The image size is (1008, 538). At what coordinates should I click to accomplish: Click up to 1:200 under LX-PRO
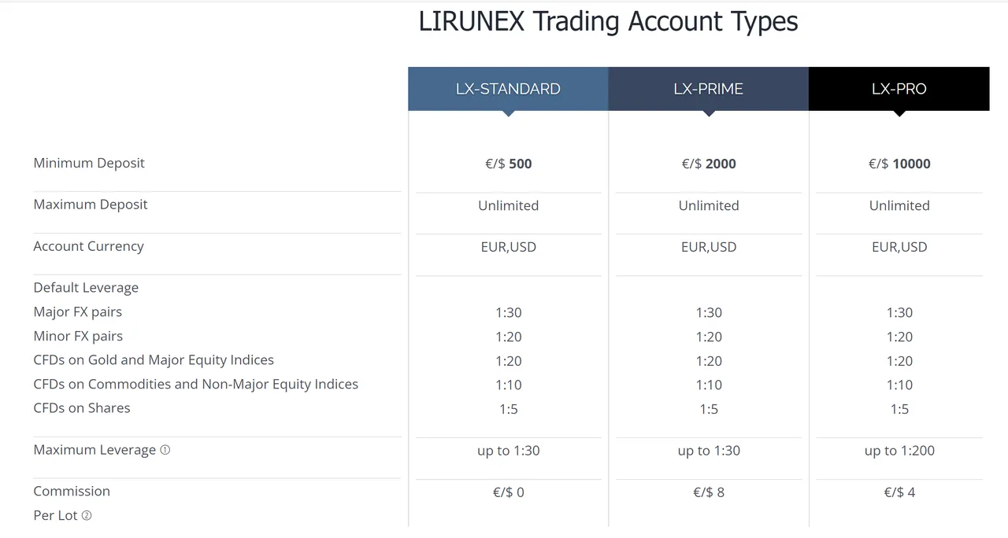(899, 451)
